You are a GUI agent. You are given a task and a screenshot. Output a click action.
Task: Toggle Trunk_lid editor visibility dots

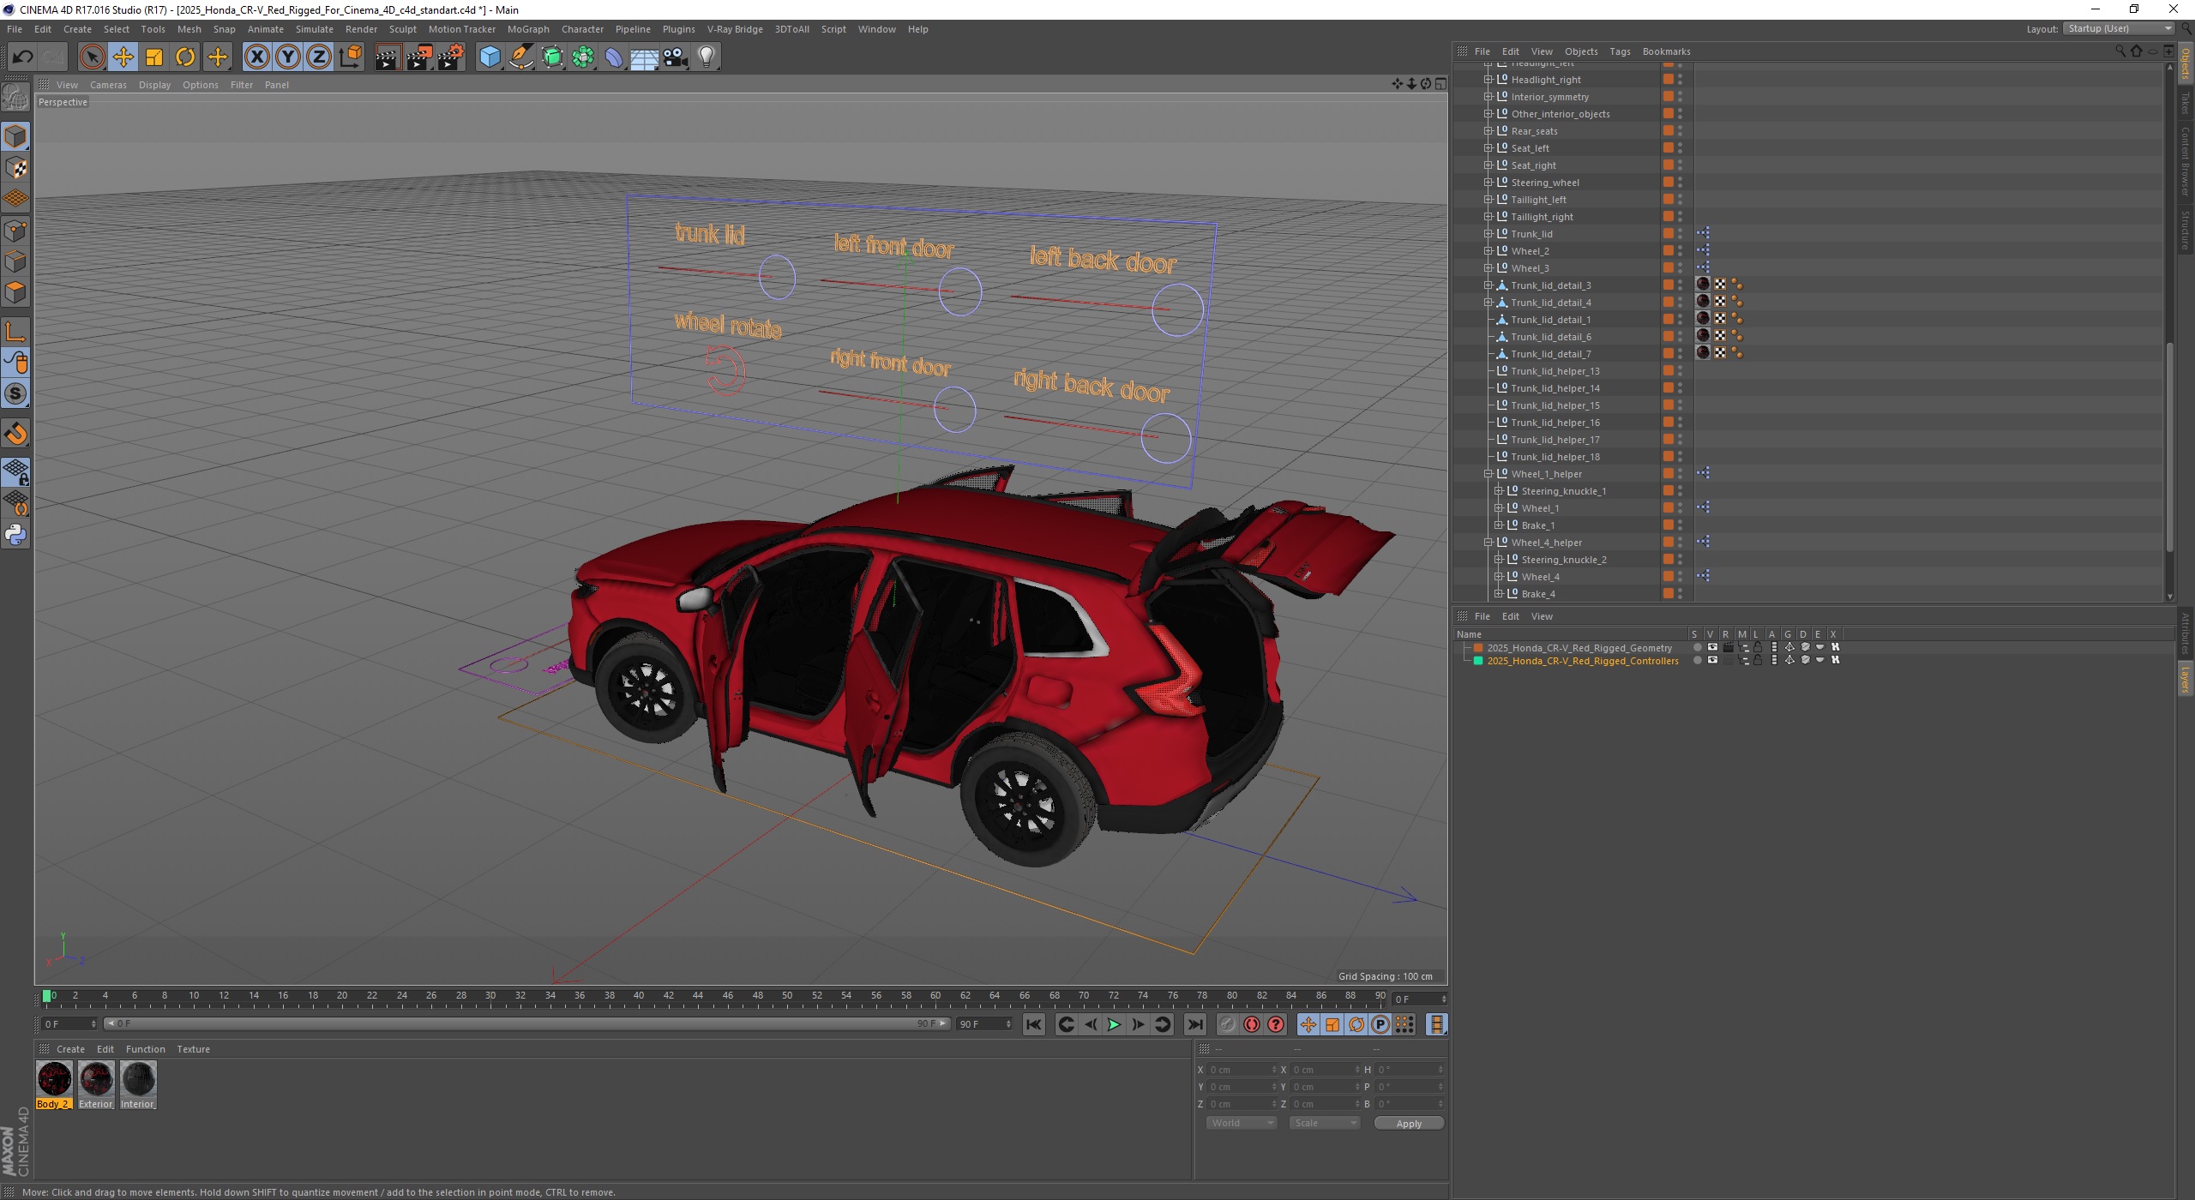(x=1680, y=234)
